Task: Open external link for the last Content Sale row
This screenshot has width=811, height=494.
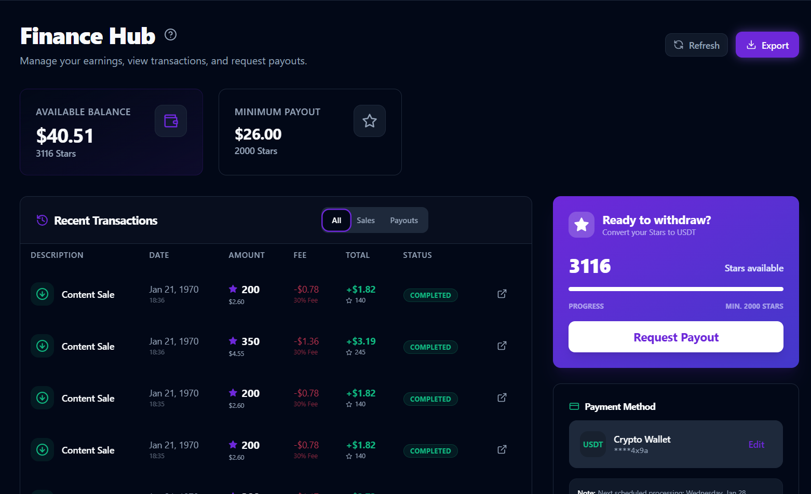Action: coord(502,449)
